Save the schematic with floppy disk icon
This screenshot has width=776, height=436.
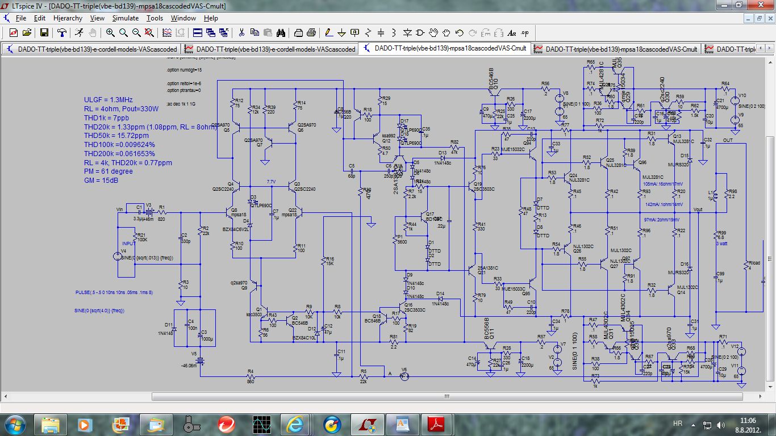point(44,32)
